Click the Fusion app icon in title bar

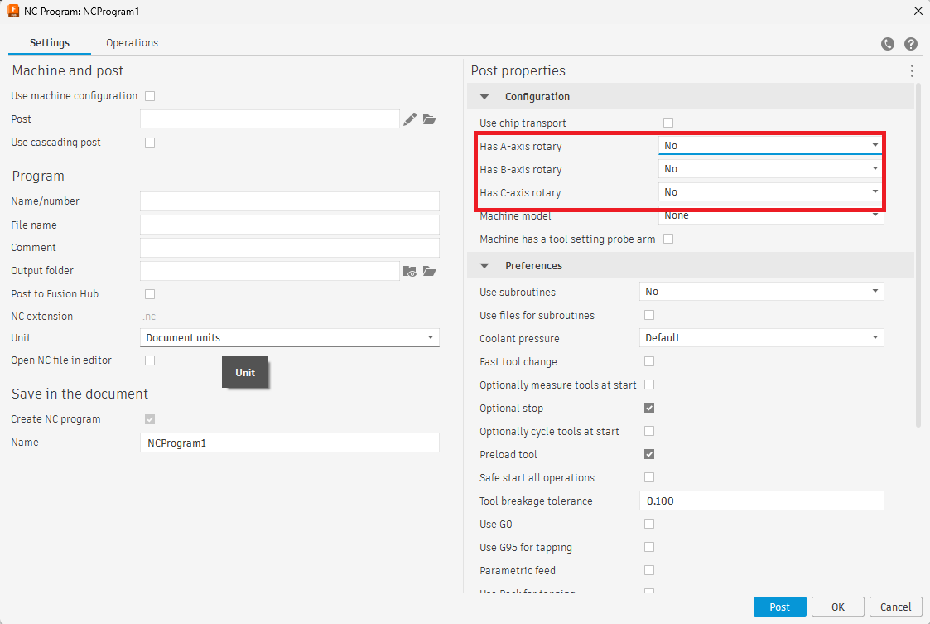click(13, 11)
